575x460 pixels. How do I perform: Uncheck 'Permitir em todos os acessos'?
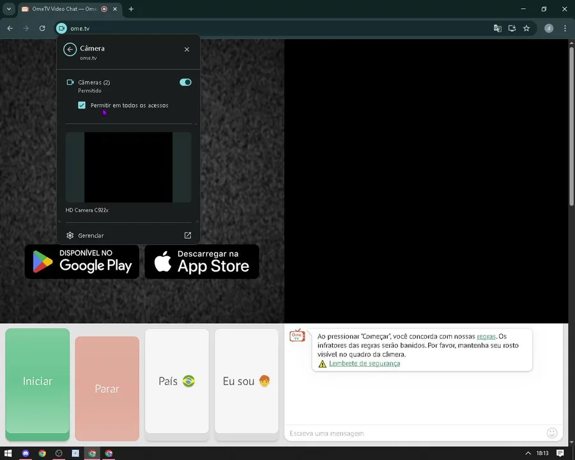point(82,105)
